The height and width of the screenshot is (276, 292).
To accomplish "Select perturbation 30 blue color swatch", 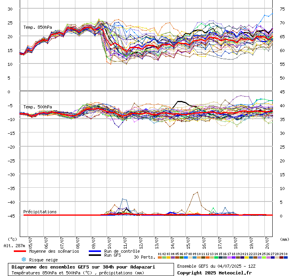I will [x=285, y=257].
